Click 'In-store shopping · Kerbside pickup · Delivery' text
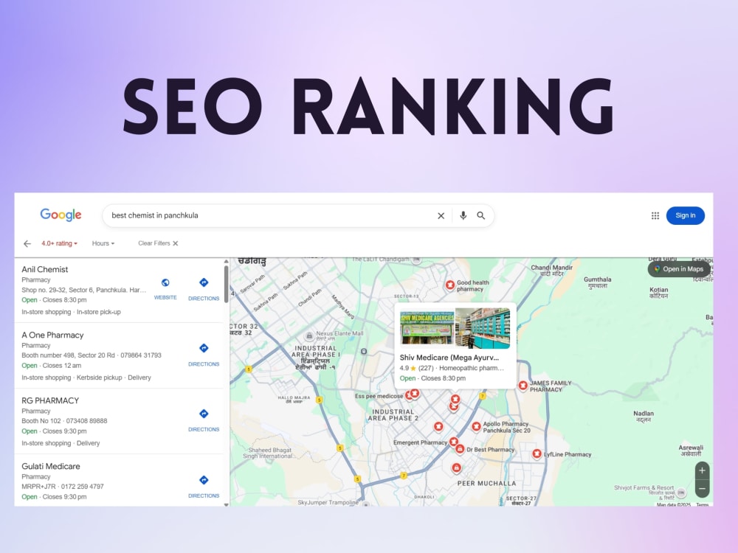Viewport: 738px width, 553px height. (x=86, y=378)
